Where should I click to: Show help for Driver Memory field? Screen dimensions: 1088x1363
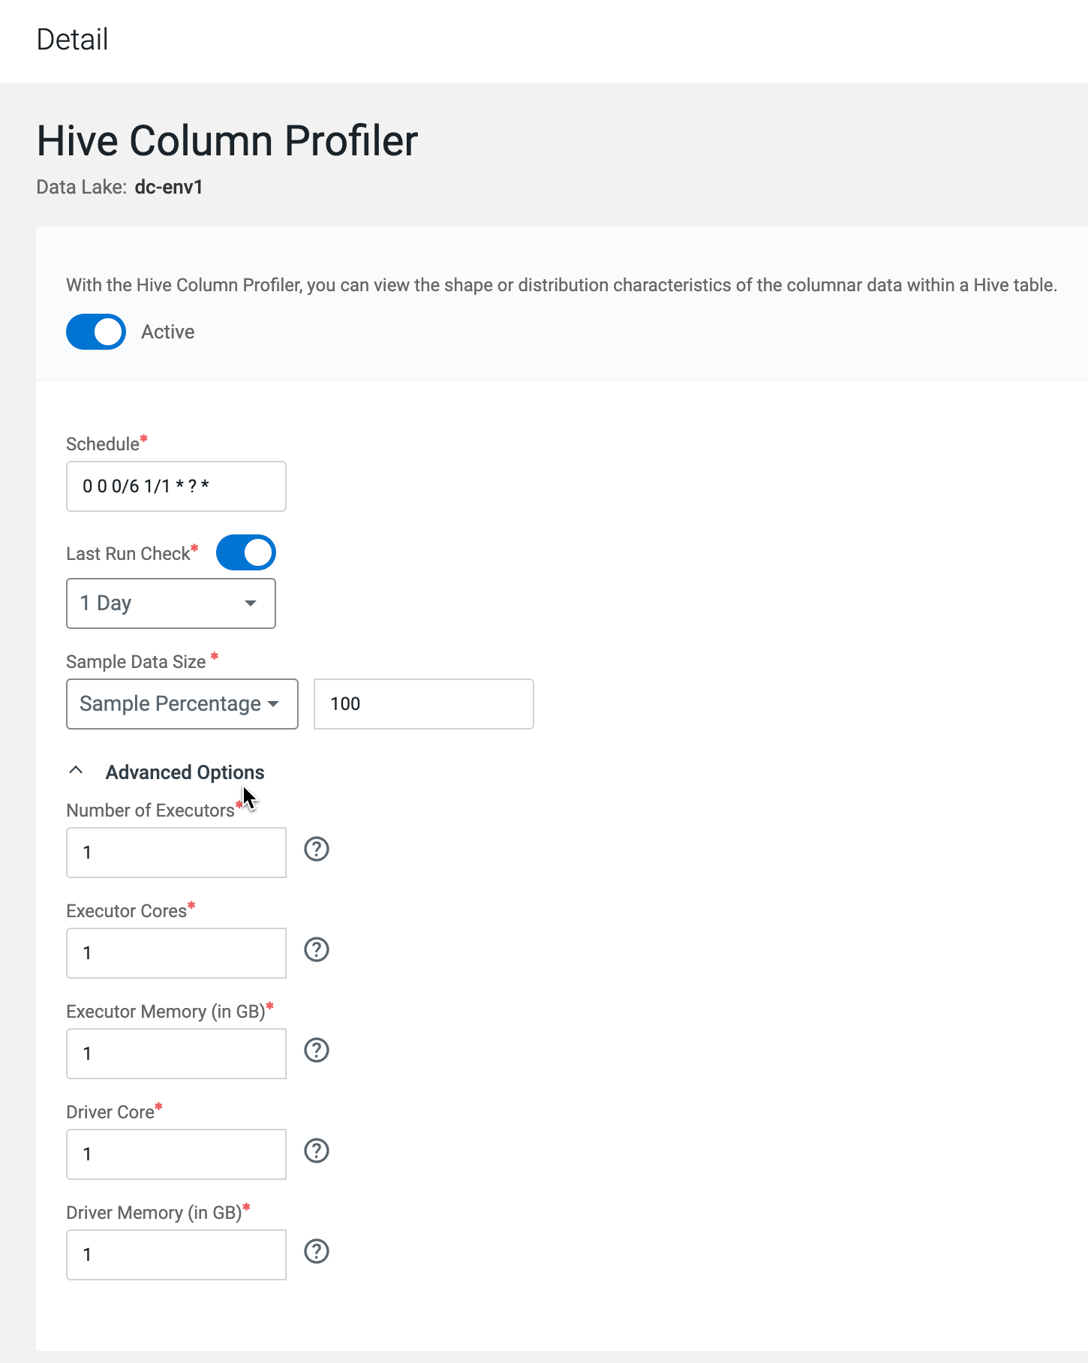click(x=317, y=1252)
